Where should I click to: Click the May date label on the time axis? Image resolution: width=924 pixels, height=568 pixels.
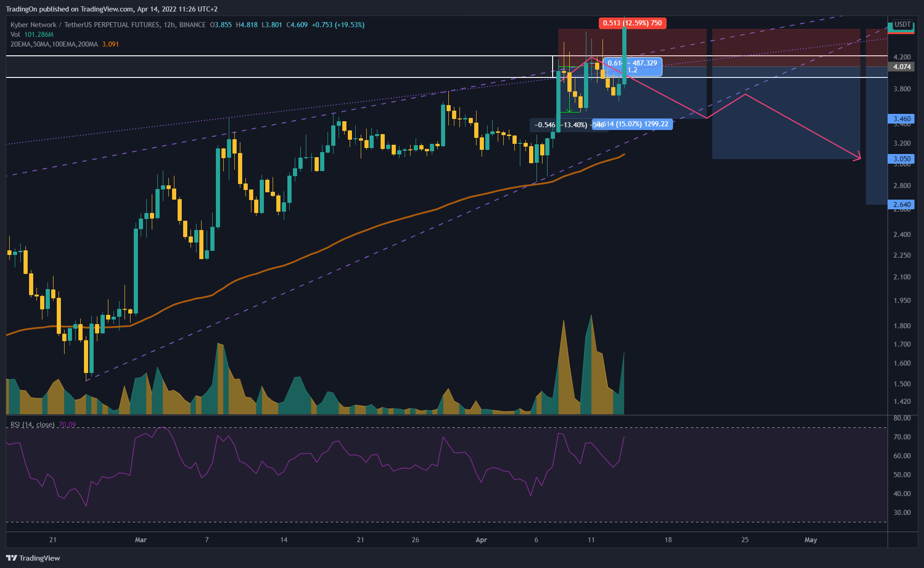(x=811, y=539)
